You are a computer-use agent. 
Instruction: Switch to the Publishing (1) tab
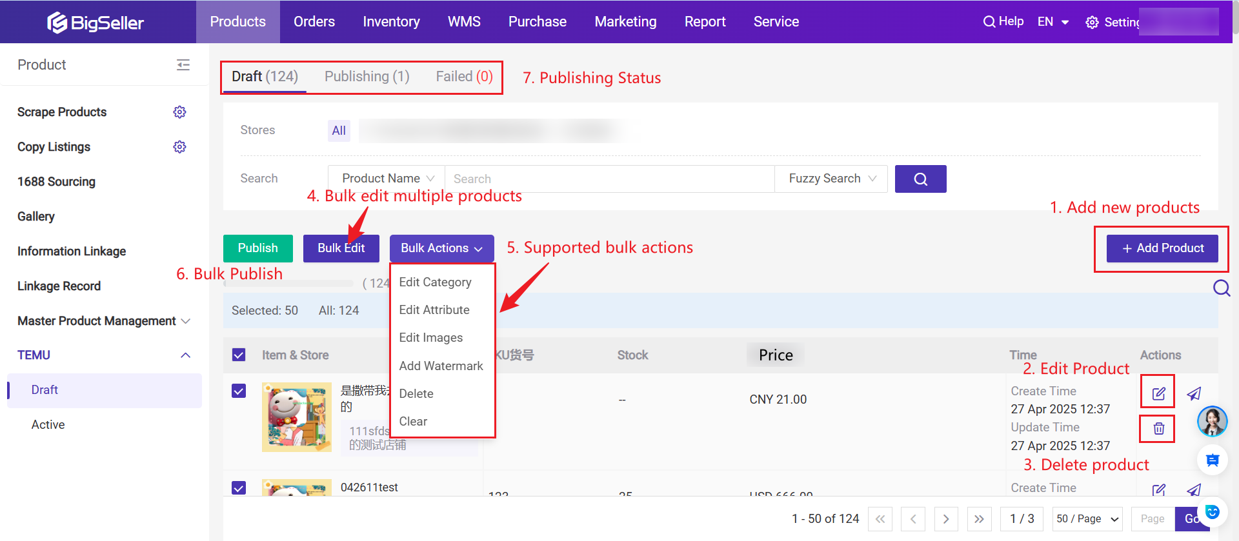click(x=367, y=77)
